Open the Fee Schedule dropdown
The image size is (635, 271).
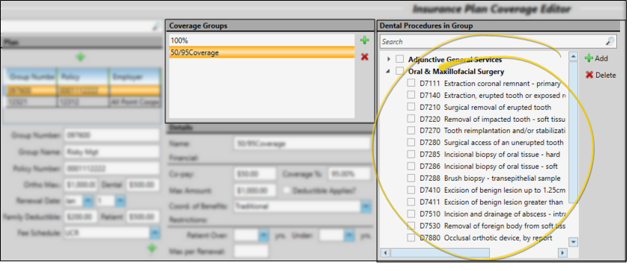point(155,233)
